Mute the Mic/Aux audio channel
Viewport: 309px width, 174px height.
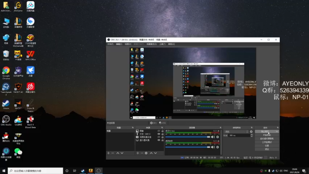(x=213, y=137)
